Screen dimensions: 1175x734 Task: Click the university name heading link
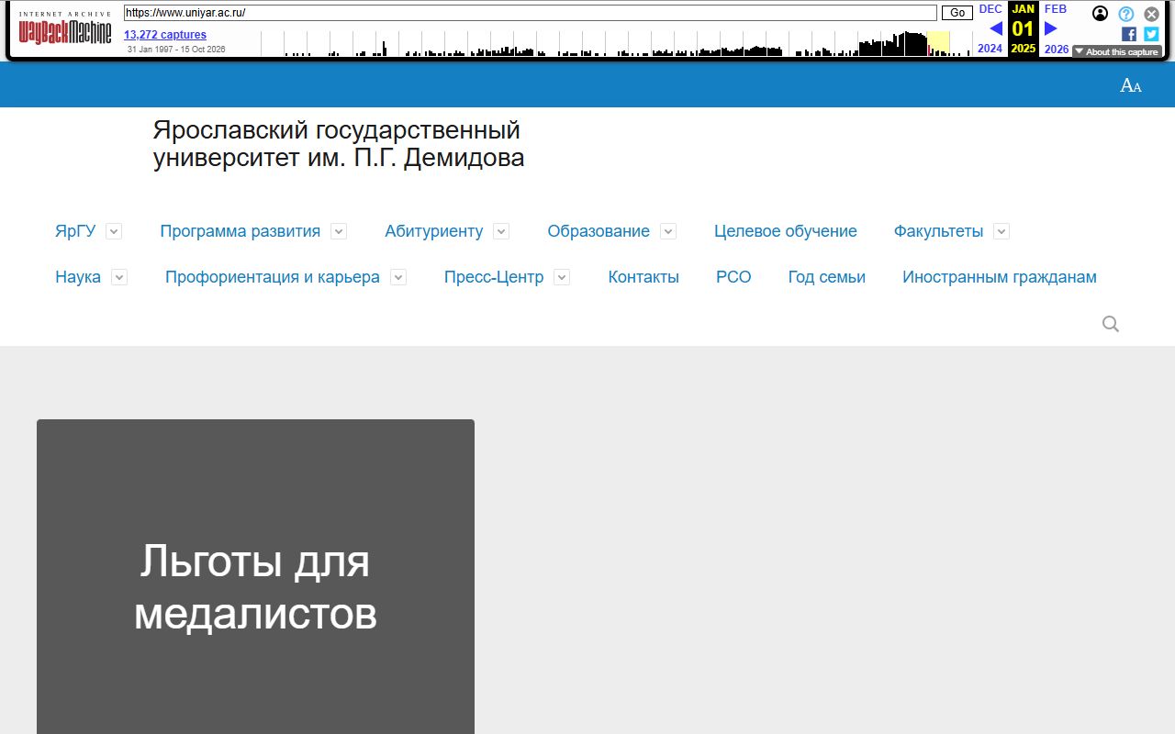tap(339, 144)
